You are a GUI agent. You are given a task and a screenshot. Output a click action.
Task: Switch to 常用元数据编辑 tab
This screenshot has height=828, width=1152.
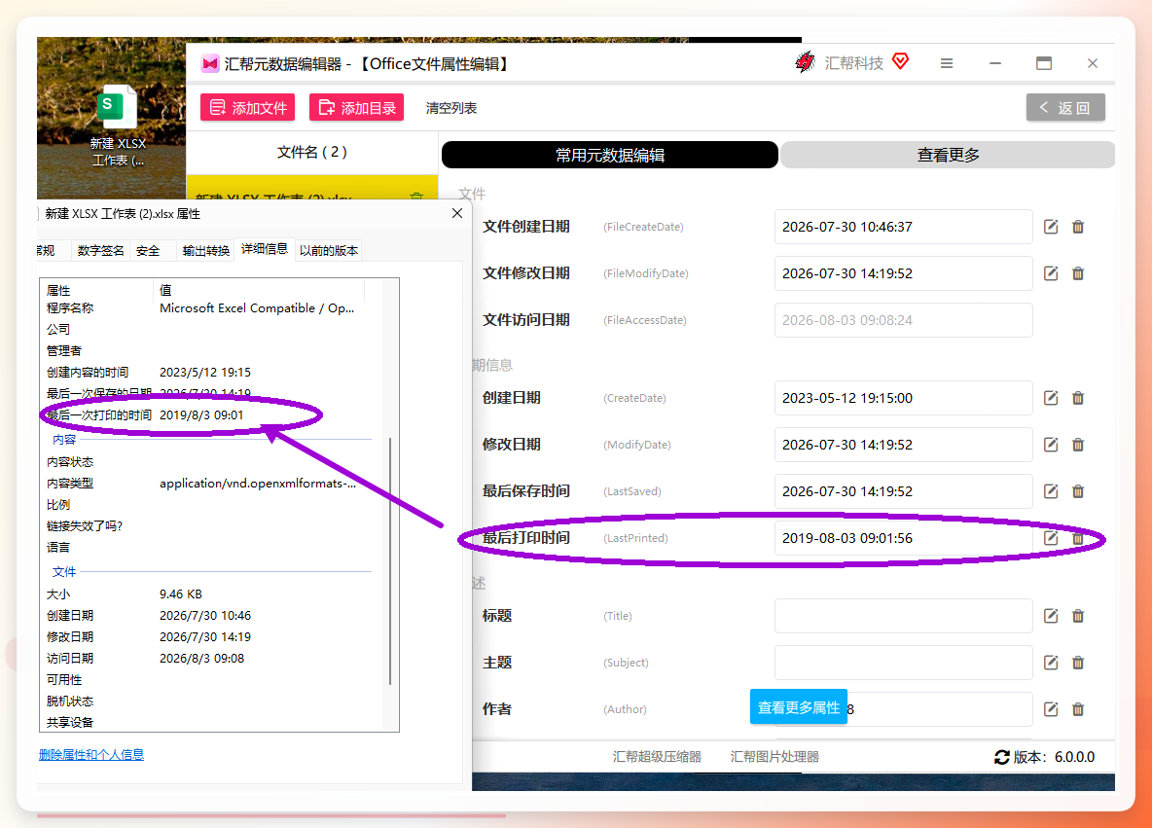[x=610, y=155]
